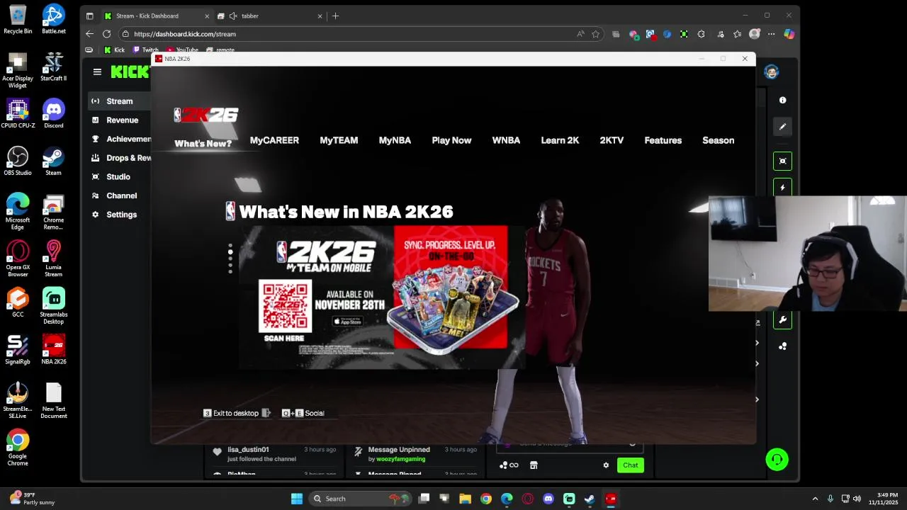Open the Kick bookmark
Image resolution: width=907 pixels, height=510 pixels.
click(x=114, y=50)
